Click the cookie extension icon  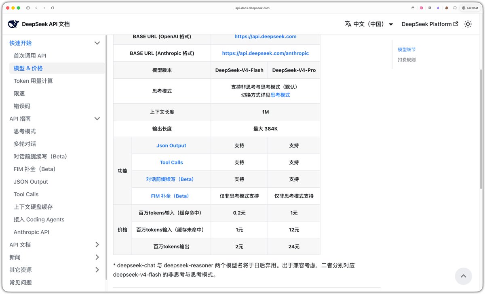pyautogui.click(x=447, y=8)
